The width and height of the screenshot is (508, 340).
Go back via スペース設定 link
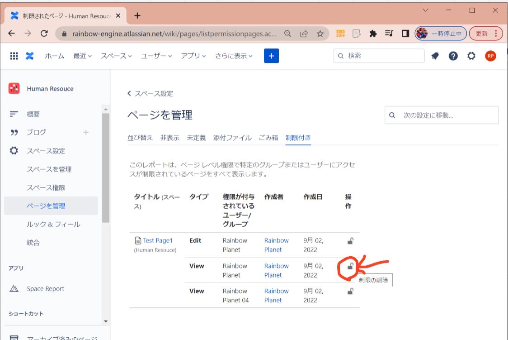(x=153, y=94)
